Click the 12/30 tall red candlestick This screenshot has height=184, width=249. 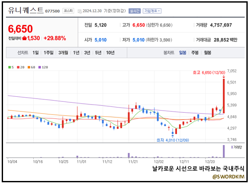click(224, 96)
